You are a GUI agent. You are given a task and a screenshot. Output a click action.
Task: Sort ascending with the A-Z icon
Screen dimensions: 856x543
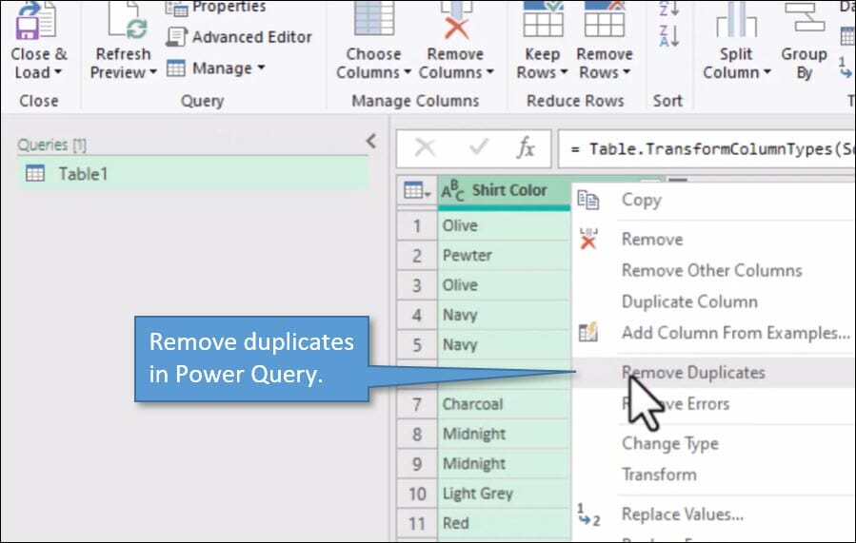pos(668,10)
